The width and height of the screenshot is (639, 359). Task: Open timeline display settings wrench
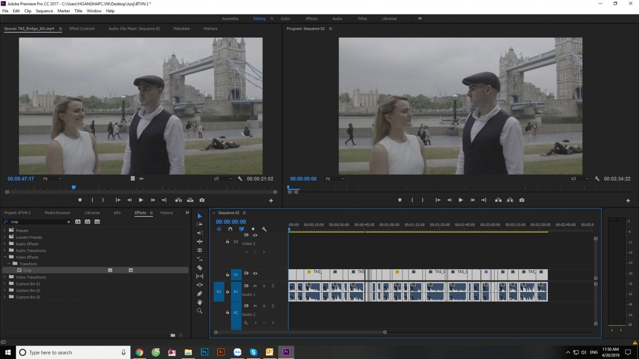click(x=264, y=229)
